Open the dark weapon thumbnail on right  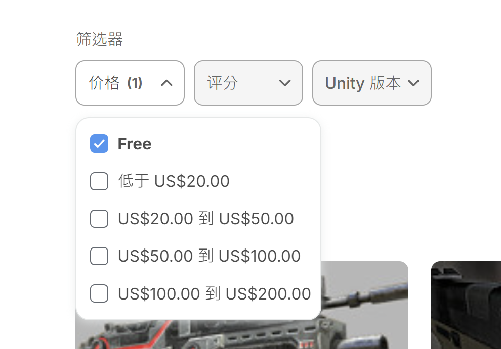point(466,305)
